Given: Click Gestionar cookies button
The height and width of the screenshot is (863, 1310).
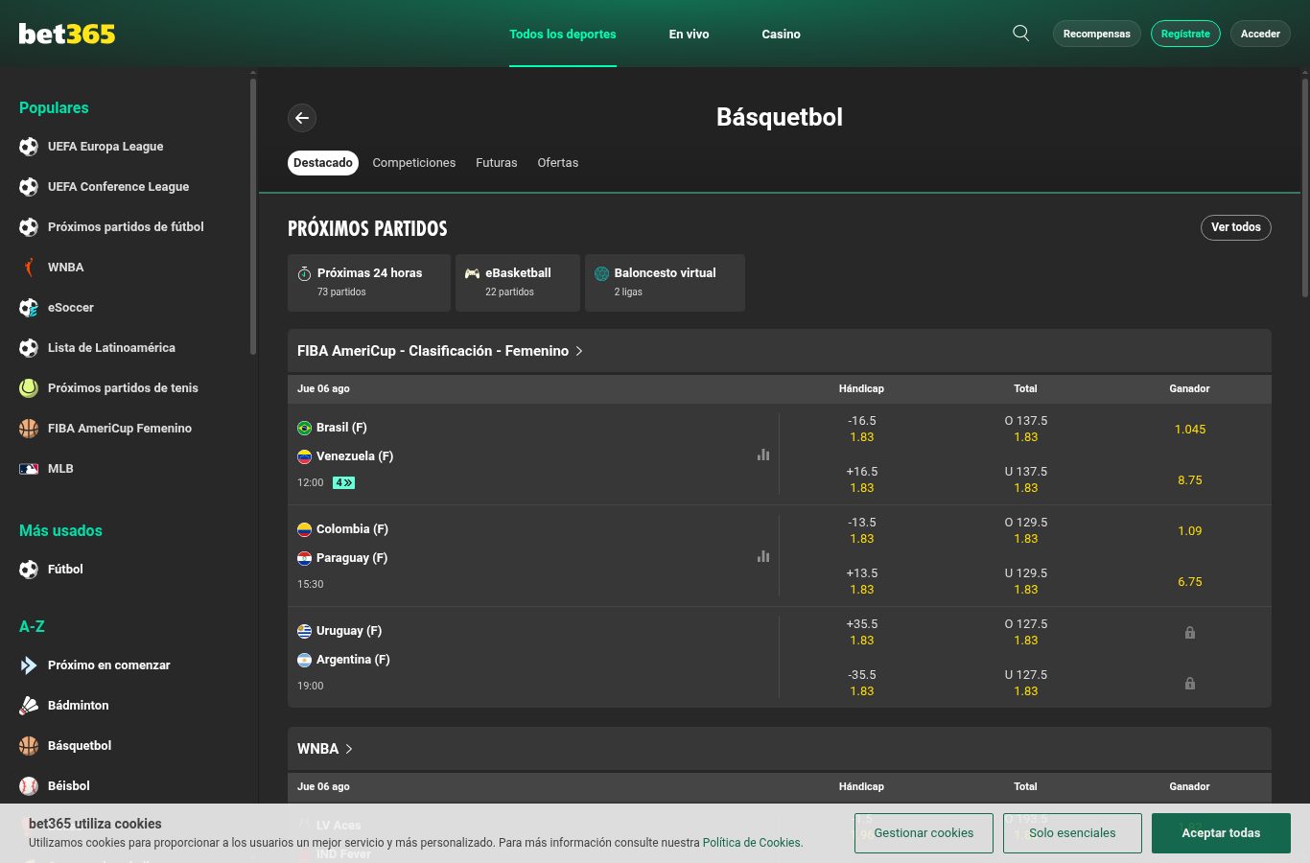Looking at the screenshot, I should [924, 833].
